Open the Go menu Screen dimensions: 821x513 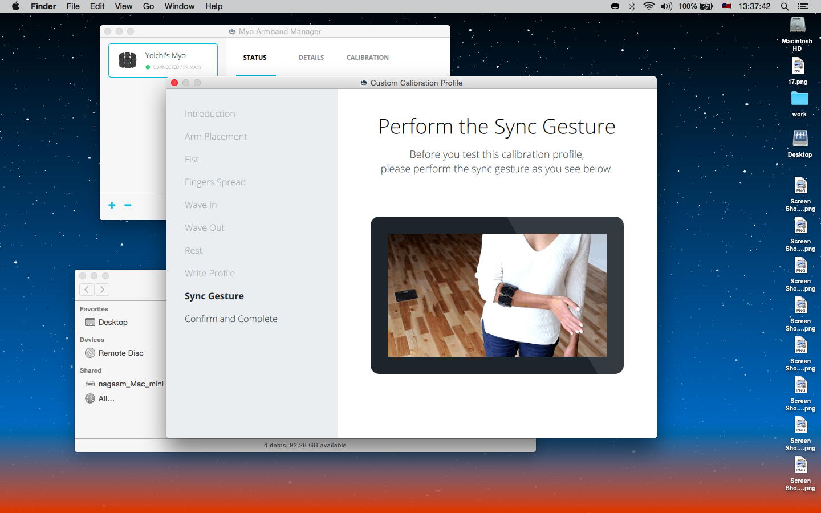pyautogui.click(x=149, y=6)
